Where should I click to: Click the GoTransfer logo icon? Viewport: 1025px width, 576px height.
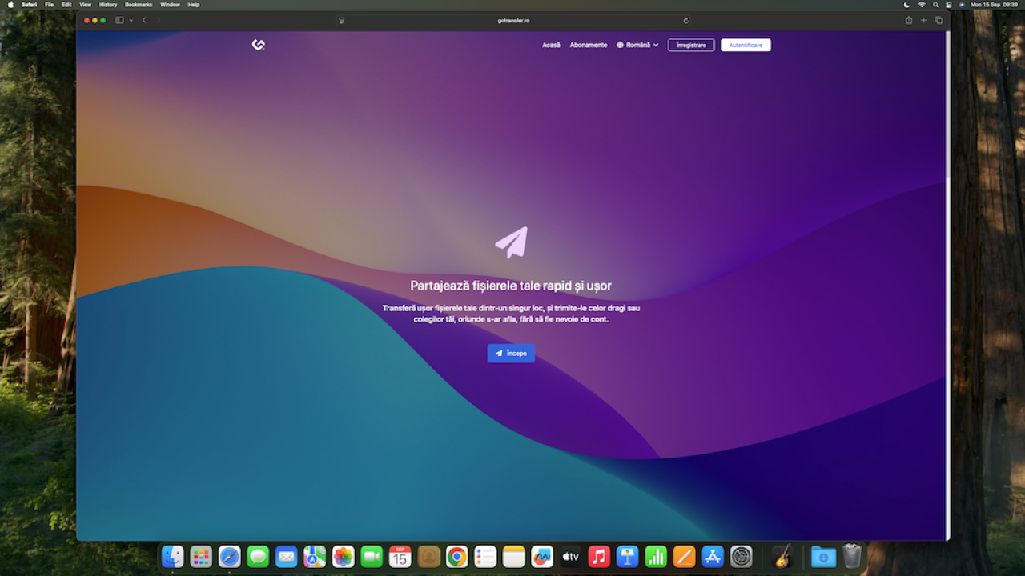tap(258, 45)
